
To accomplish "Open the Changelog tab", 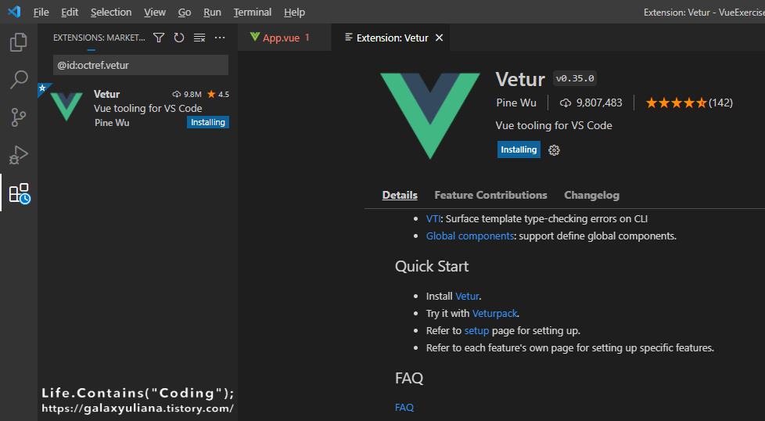I will tap(592, 195).
